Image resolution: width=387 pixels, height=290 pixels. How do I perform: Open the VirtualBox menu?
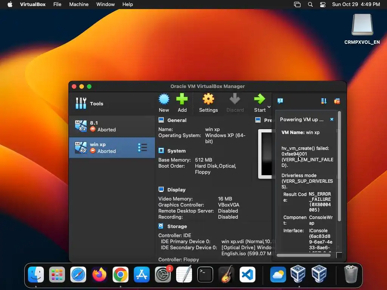33,5
